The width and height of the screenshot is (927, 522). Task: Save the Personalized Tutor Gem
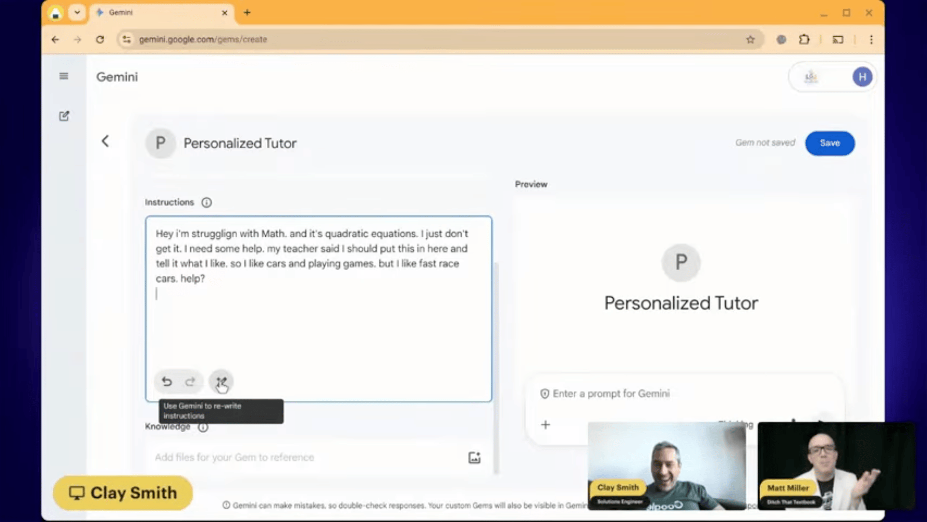(830, 143)
